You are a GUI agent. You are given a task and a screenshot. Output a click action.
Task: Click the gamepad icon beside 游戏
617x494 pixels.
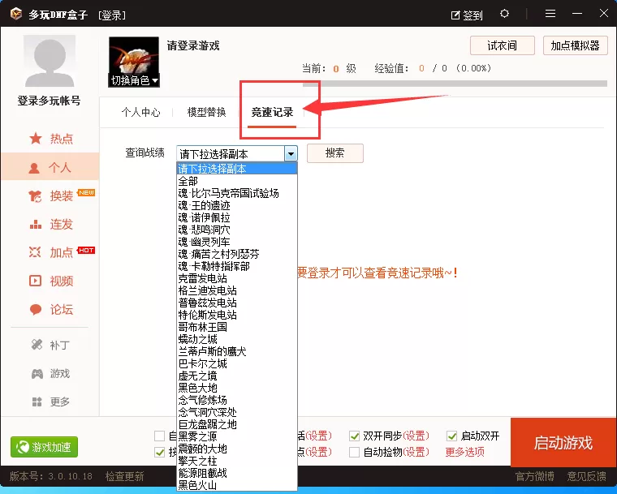coord(37,374)
